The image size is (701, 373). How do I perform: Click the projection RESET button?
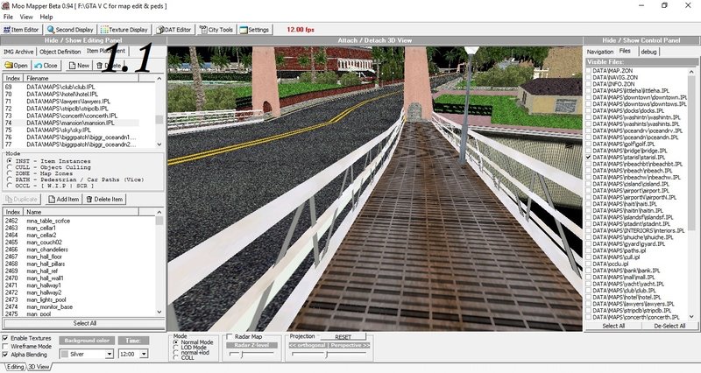[343, 337]
